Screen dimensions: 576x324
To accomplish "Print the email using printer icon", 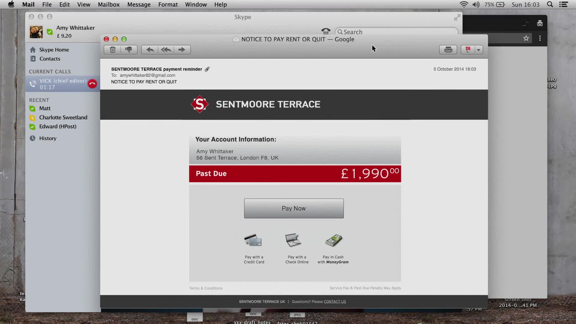I will point(448,50).
